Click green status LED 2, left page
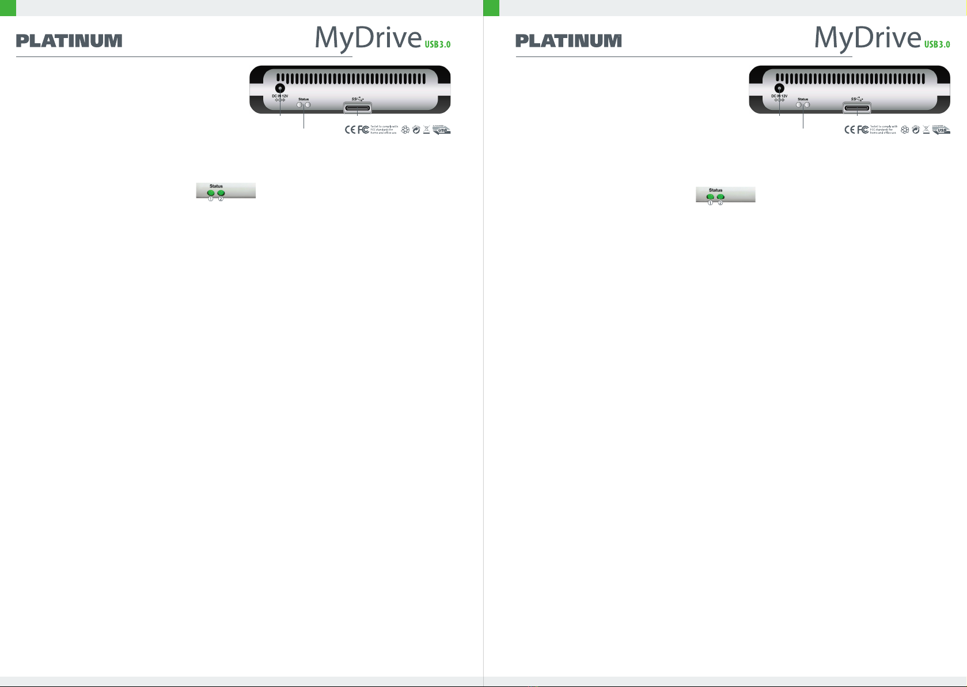967x687 pixels. tap(221, 193)
